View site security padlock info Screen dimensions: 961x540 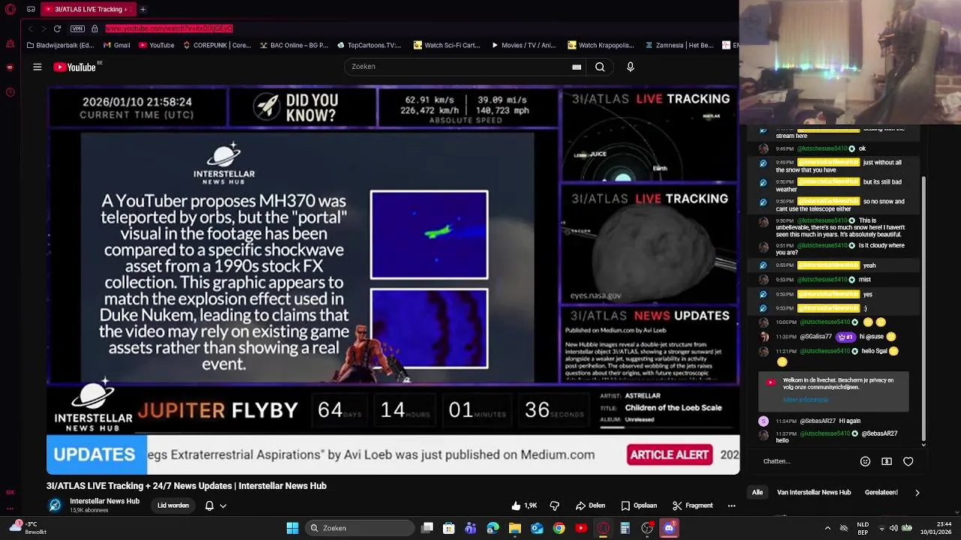[95, 28]
